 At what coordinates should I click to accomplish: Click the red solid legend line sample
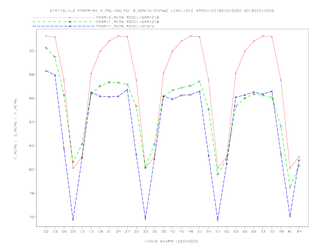coord(64,17)
